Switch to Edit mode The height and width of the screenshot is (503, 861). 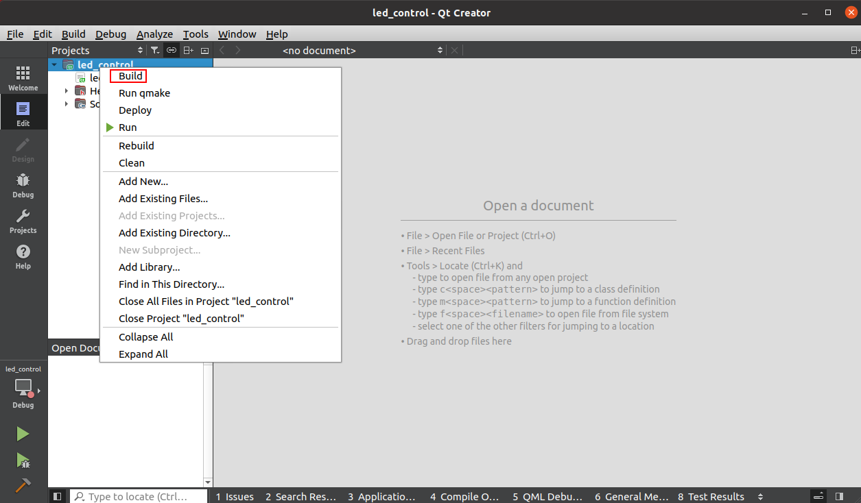(23, 112)
